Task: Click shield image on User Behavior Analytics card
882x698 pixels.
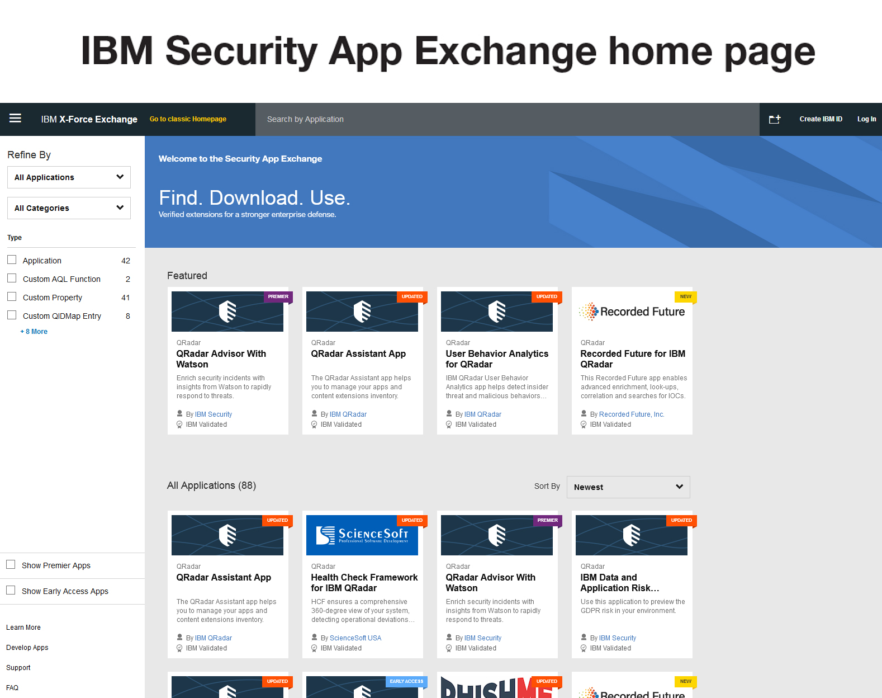Action: [x=497, y=312]
